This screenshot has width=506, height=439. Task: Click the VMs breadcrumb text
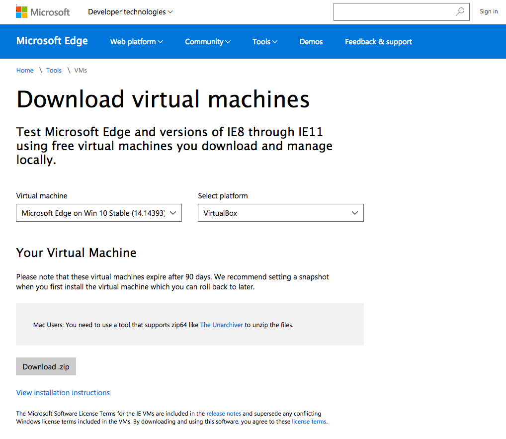[81, 71]
